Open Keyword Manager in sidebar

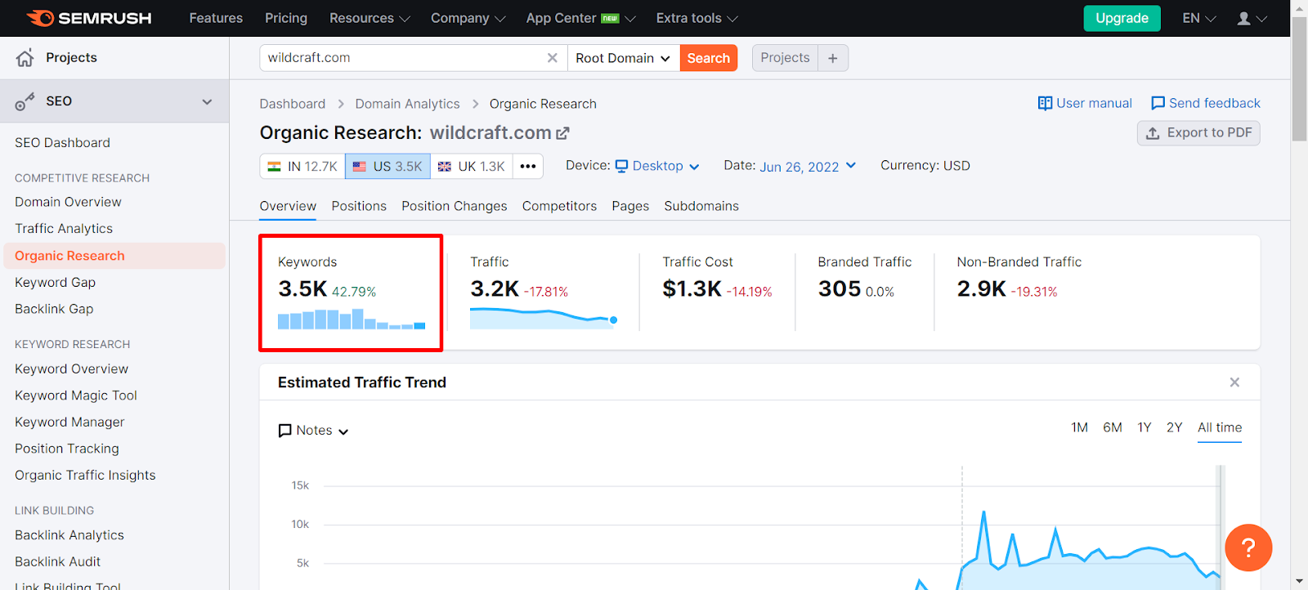point(69,422)
